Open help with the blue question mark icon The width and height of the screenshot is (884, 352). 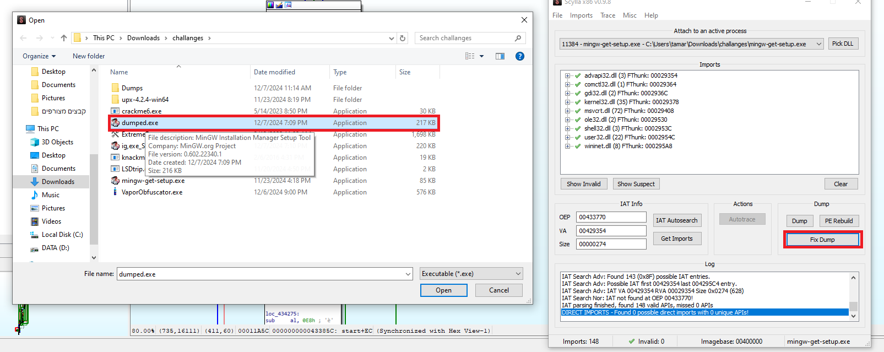tap(519, 56)
